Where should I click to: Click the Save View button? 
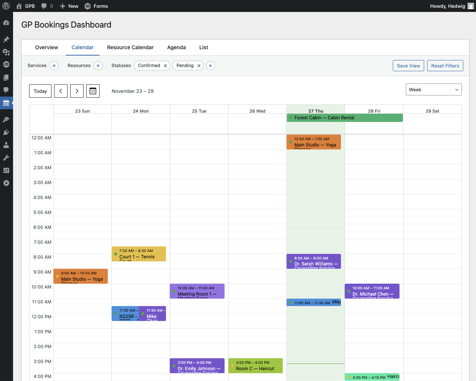[x=408, y=66]
